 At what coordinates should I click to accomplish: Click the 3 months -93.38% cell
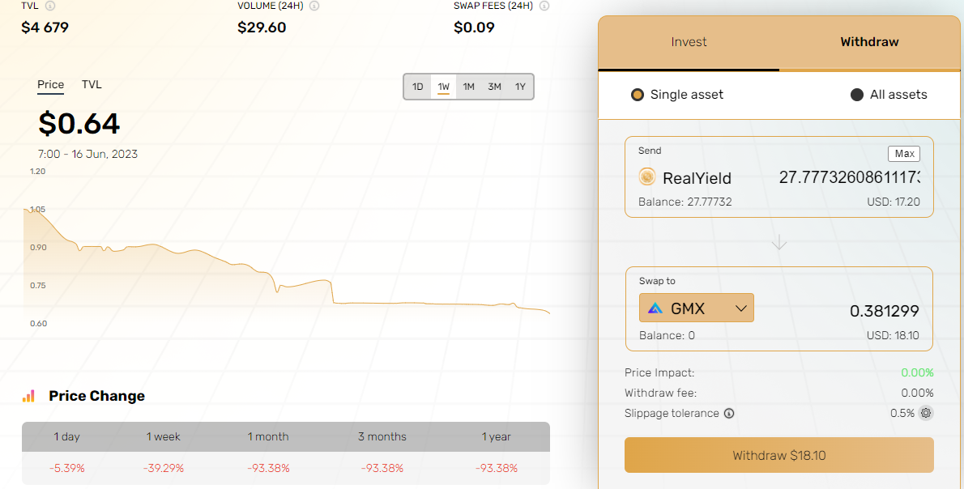(382, 468)
